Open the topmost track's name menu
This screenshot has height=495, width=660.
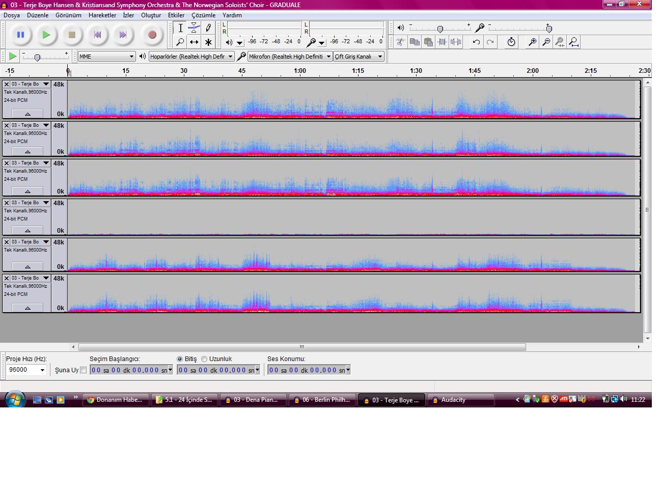[31, 84]
